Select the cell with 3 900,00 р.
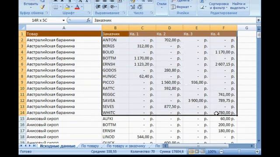 coord(196,101)
